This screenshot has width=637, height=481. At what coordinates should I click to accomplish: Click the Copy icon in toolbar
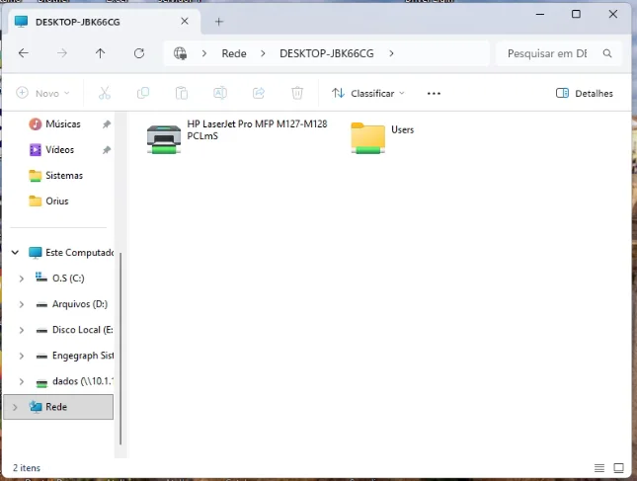click(x=143, y=93)
